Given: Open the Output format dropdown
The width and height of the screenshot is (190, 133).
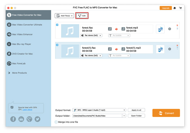Looking at the screenshot, I should (x=99, y=110).
